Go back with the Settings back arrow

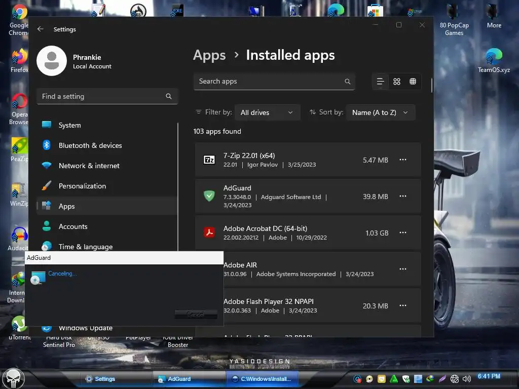click(x=41, y=29)
